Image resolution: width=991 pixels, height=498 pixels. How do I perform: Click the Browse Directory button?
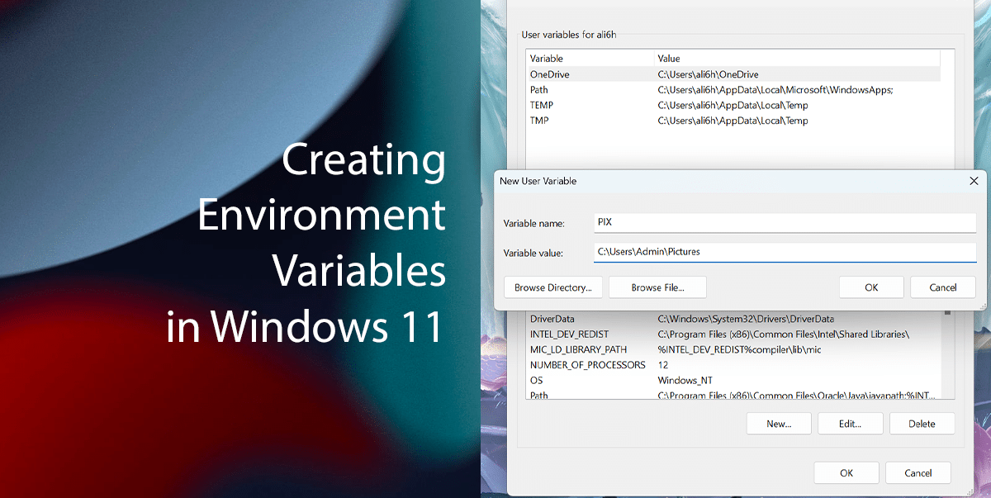[552, 287]
